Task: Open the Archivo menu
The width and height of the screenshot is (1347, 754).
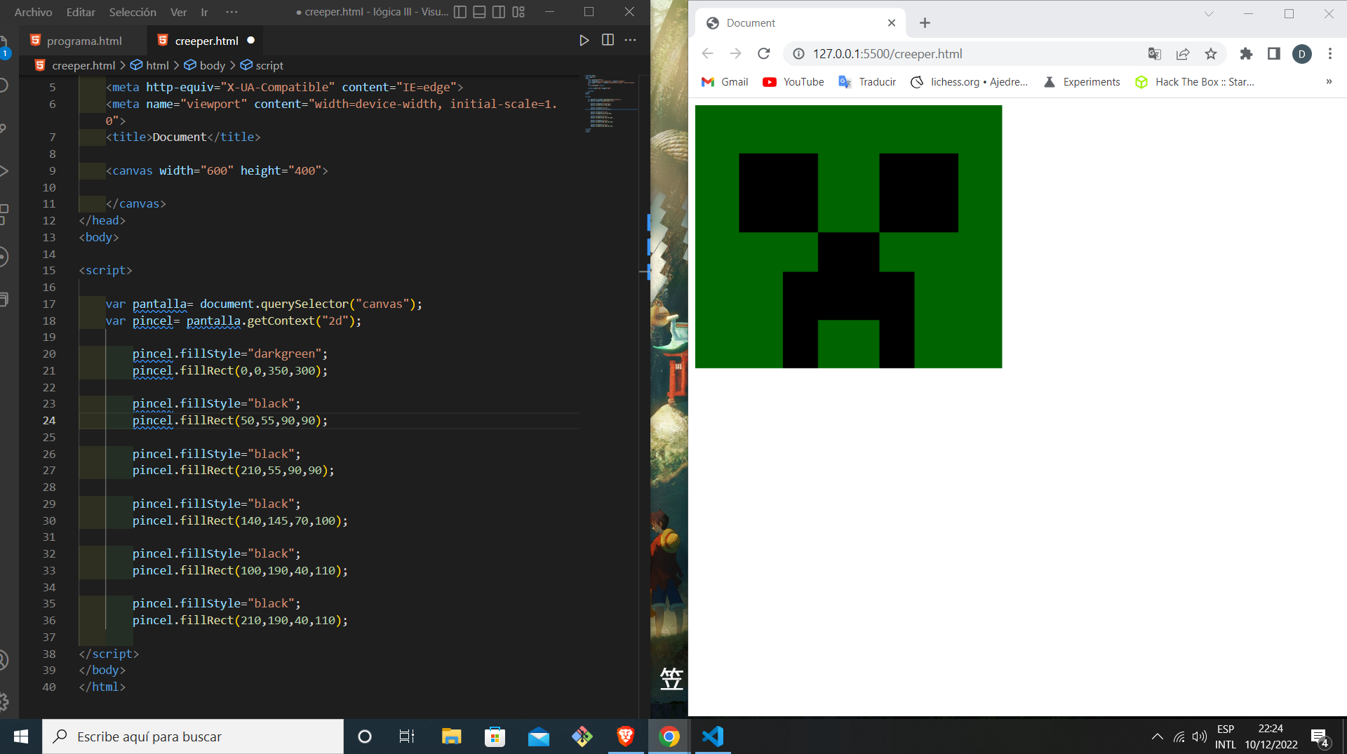Action: pos(33,12)
